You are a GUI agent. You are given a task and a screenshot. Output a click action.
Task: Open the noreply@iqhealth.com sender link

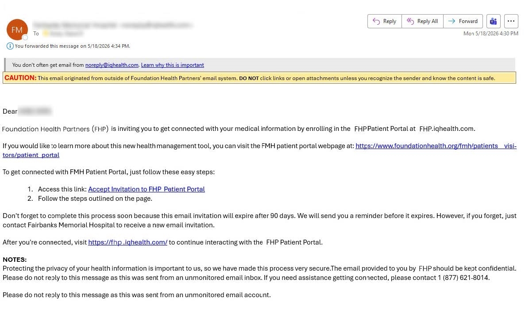tap(112, 65)
